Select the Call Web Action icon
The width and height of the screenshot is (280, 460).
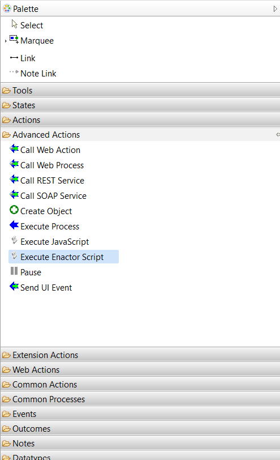(14, 149)
